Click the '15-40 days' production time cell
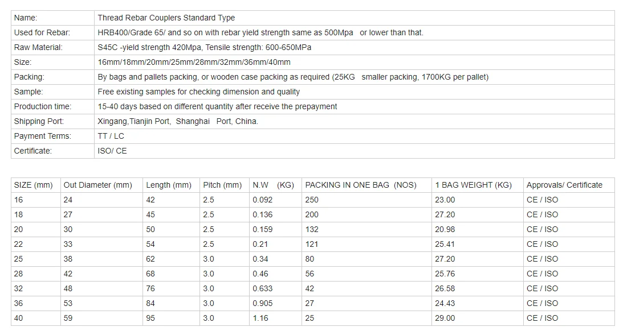Image resolution: width=619 pixels, height=335 pixels. (x=354, y=106)
